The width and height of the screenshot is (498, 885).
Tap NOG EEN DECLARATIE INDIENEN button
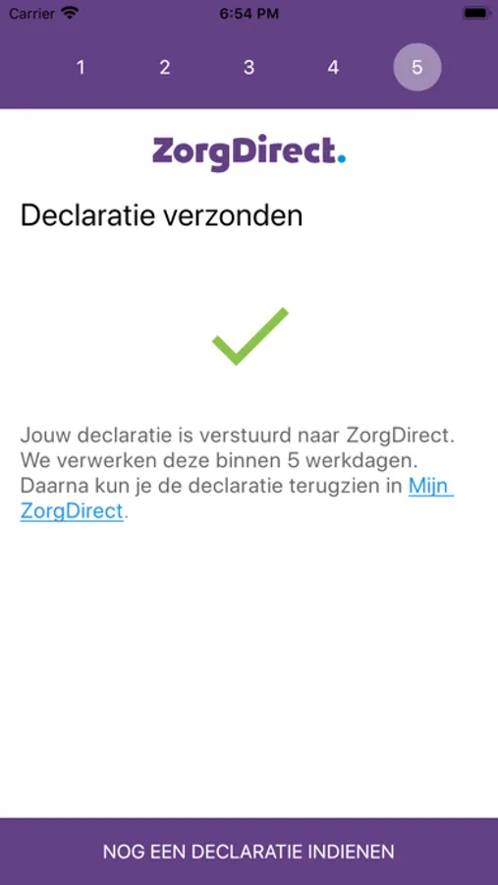tap(249, 852)
